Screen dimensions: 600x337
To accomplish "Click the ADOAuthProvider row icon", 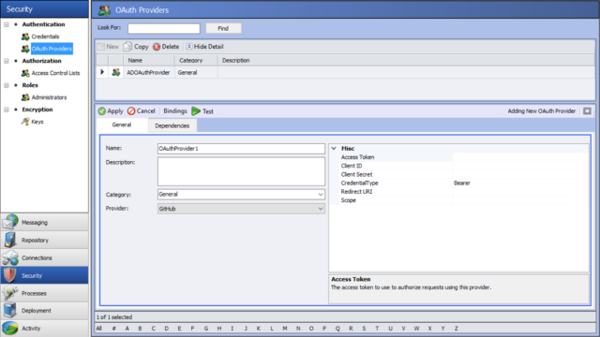I will point(116,72).
